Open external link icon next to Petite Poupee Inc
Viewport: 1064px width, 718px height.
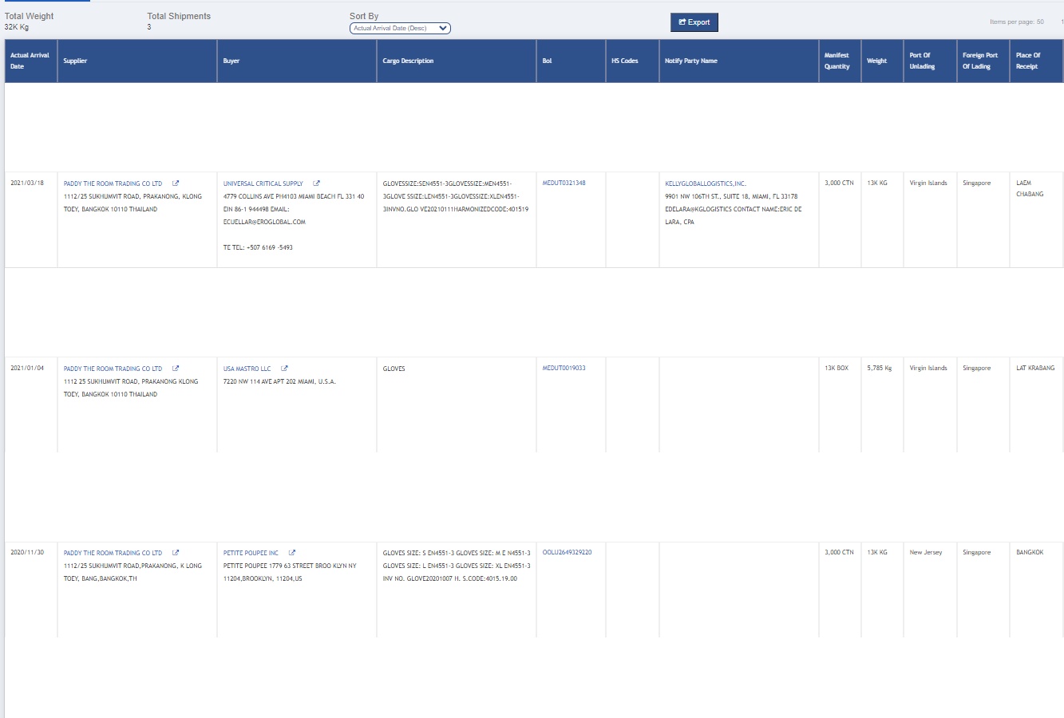[x=292, y=553]
